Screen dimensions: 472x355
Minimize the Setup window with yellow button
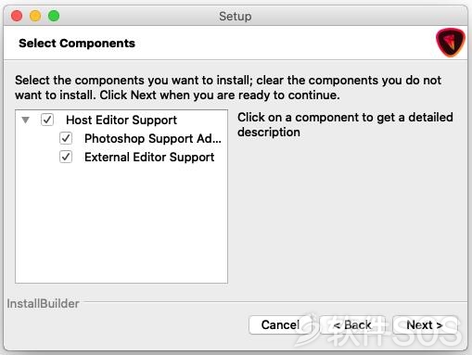[x=35, y=16]
